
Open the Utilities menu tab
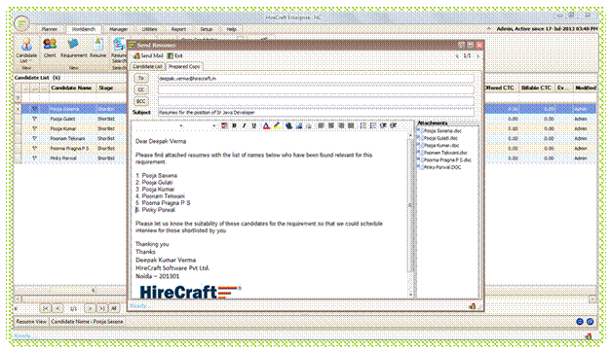pos(149,29)
